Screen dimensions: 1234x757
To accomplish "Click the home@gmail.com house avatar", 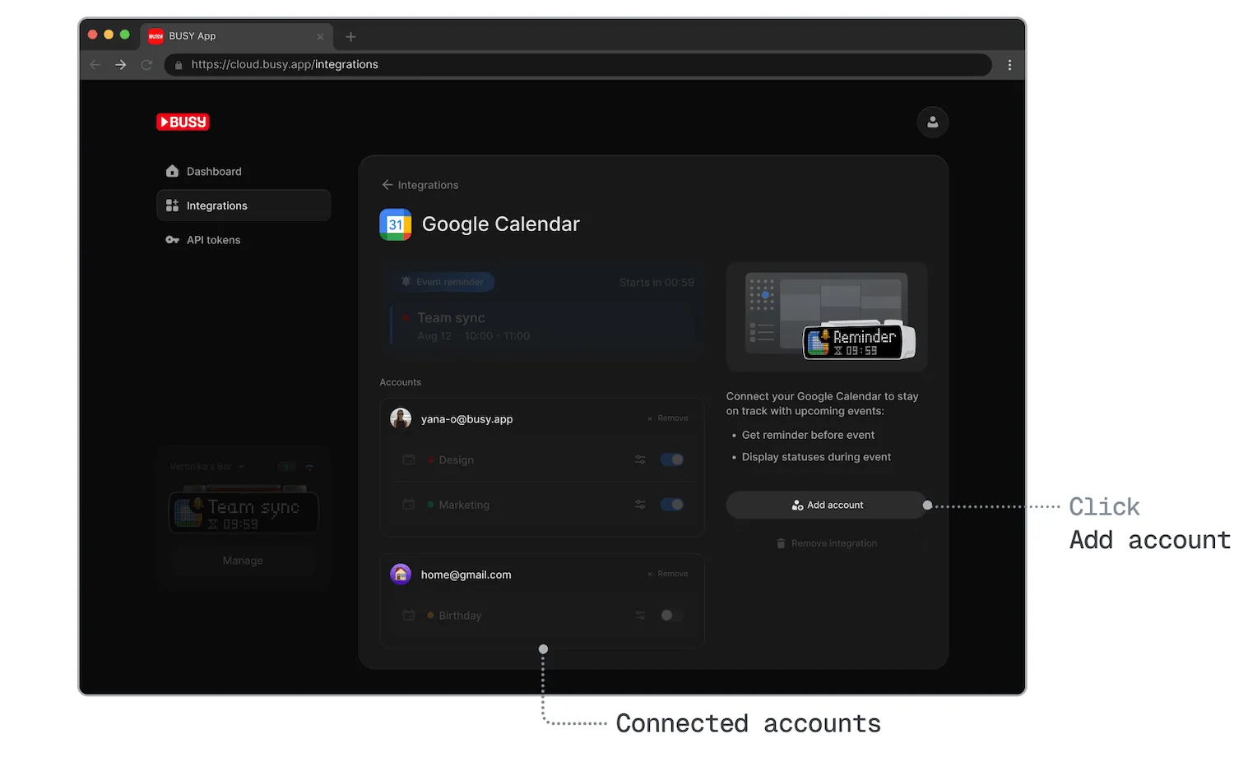I will (x=401, y=574).
